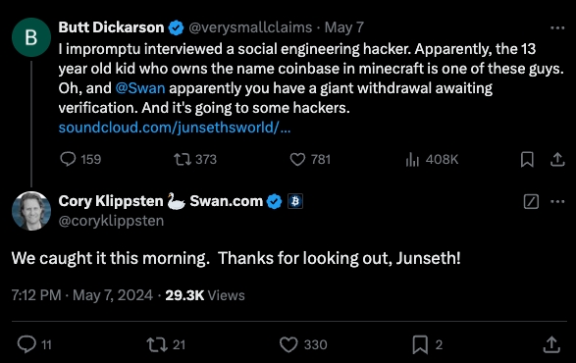
Task: Open the @verysmallclaims profile handle
Action: pyautogui.click(x=250, y=27)
